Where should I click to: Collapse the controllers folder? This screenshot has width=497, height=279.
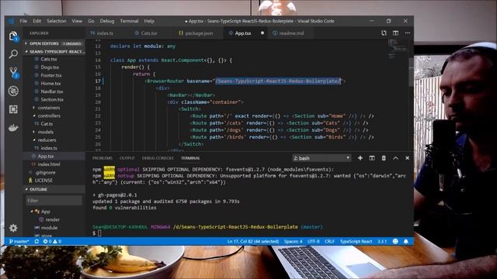point(48,115)
